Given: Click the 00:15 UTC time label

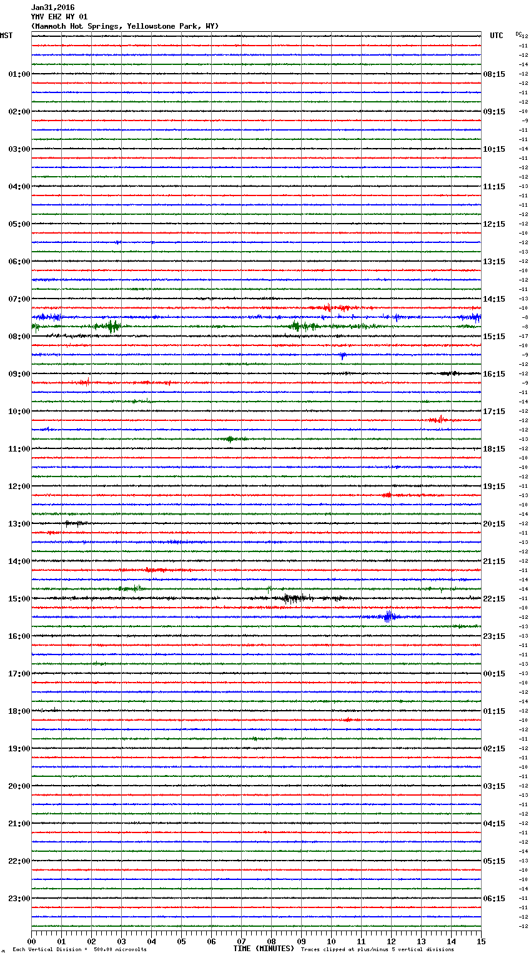Looking at the screenshot, I should click(x=494, y=674).
